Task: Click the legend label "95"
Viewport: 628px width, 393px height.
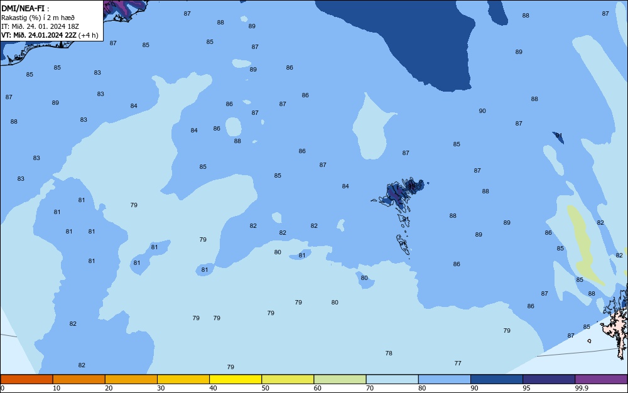Action: pos(526,388)
